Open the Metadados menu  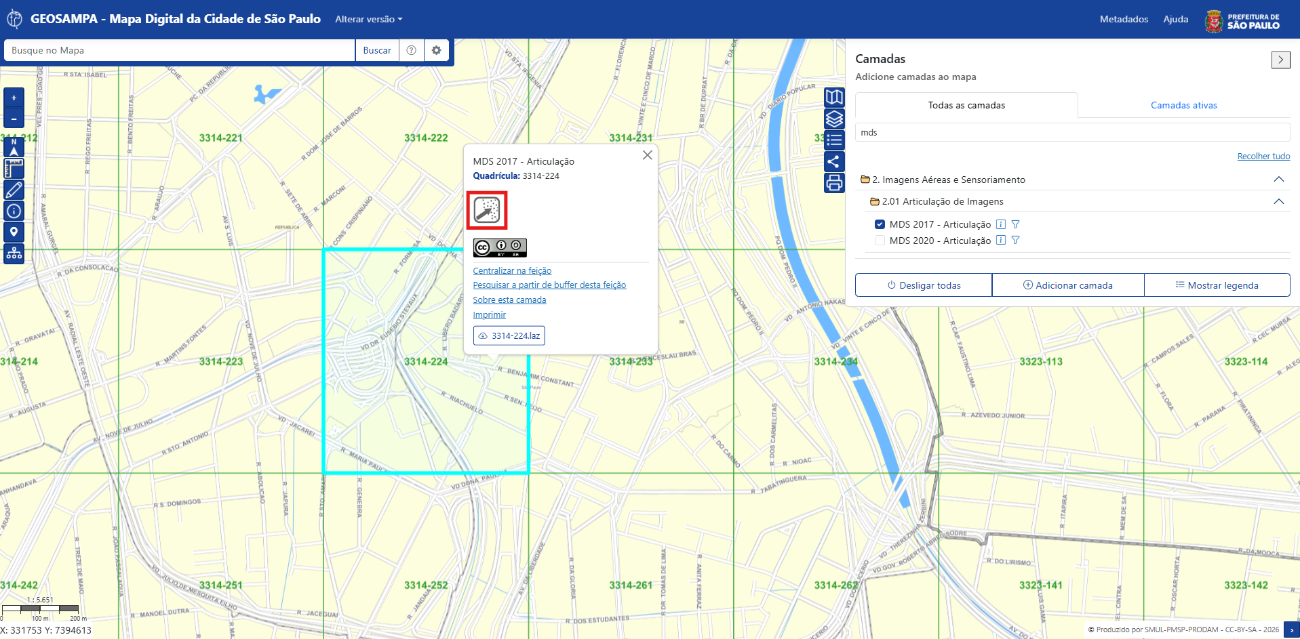tap(1124, 19)
